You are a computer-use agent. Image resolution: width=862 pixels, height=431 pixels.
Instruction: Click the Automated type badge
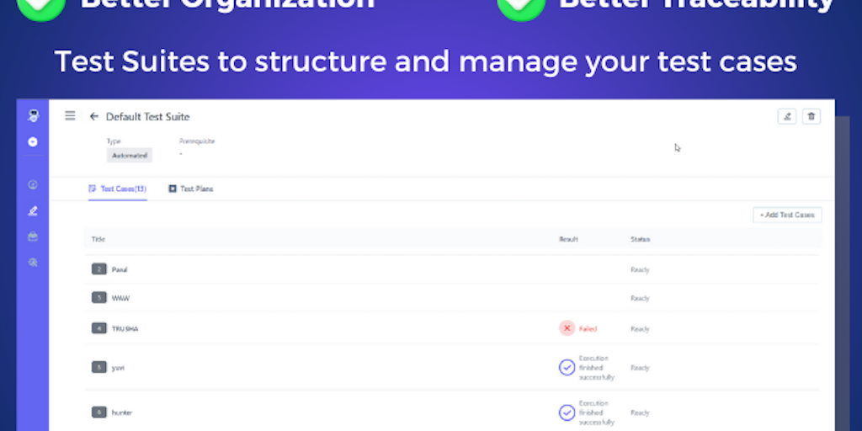pos(129,156)
